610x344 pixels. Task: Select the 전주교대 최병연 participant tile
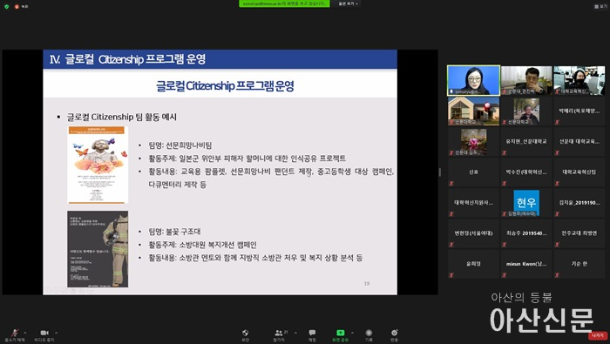[x=579, y=233]
